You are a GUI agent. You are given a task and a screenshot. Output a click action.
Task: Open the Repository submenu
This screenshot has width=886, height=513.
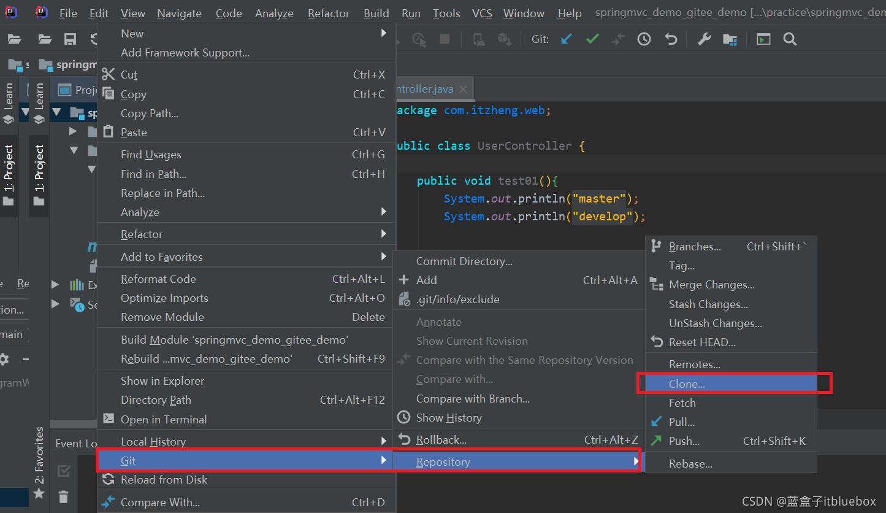pos(519,462)
